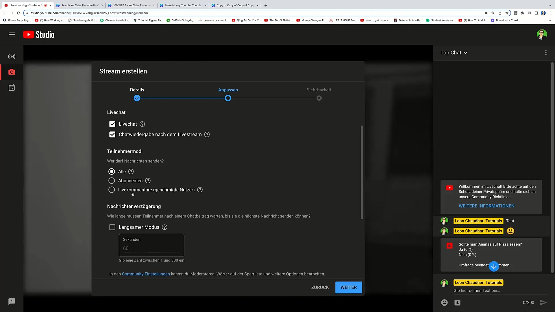Uncheck Chatwiedergabe nach dem Livestream checkbox
Image resolution: width=555 pixels, height=312 pixels.
112,135
